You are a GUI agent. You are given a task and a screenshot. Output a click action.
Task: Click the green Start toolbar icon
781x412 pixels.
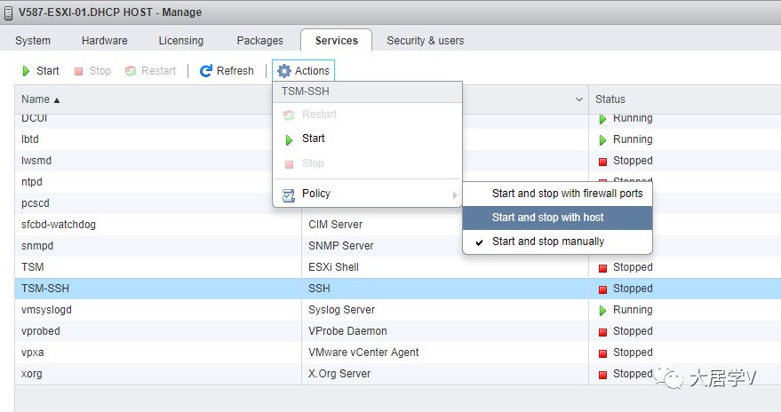(27, 71)
